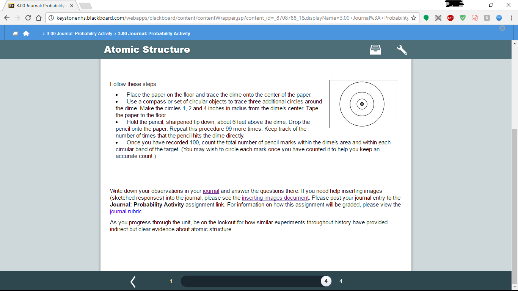
Task: Close the round X in blue bar
Action: click(x=502, y=28)
